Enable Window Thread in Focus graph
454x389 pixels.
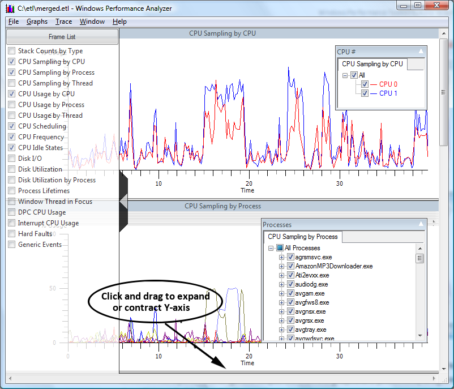pos(11,202)
